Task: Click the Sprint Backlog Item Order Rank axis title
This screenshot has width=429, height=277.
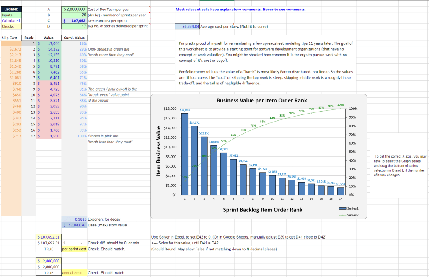Action: point(262,210)
